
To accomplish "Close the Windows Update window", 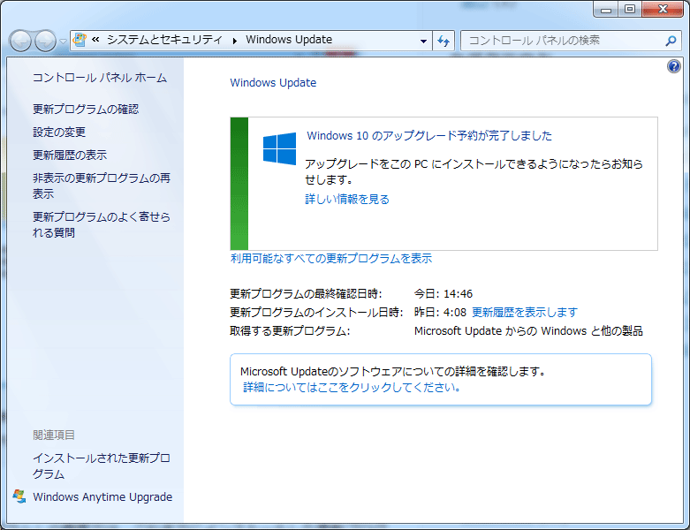I will [x=663, y=9].
